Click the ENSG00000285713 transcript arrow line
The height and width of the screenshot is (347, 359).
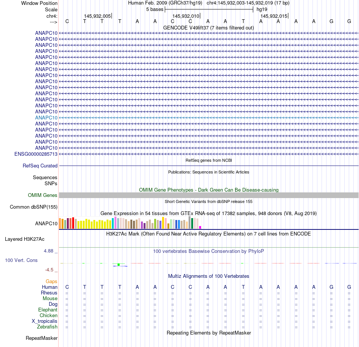209,154
